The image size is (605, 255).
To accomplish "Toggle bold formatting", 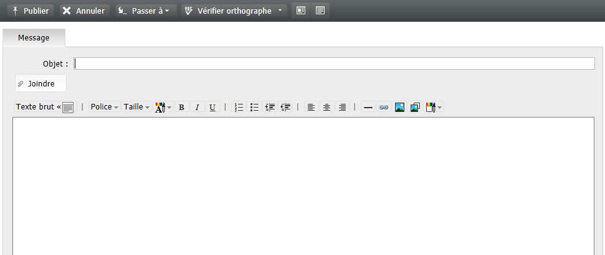I will [x=182, y=107].
